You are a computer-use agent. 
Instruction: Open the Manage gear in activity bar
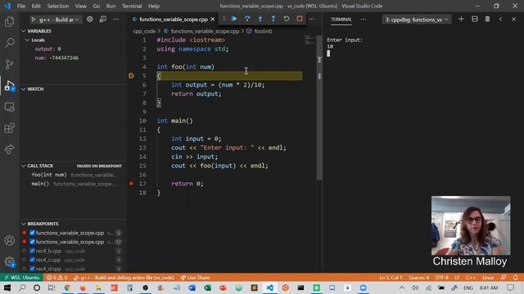[9, 261]
